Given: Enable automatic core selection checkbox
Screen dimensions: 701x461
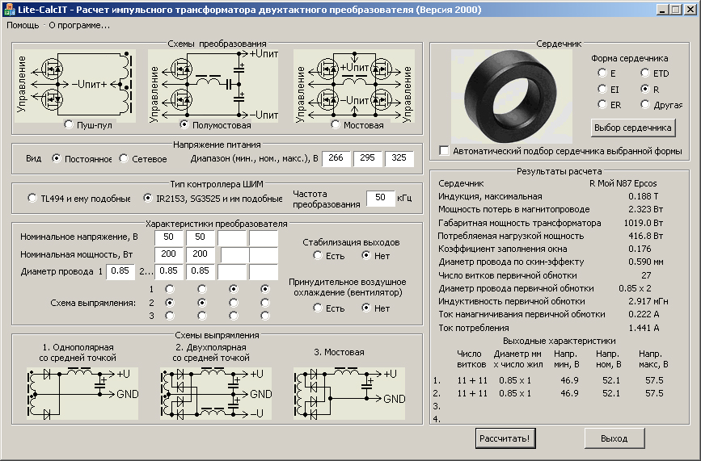Looking at the screenshot, I should (x=444, y=151).
